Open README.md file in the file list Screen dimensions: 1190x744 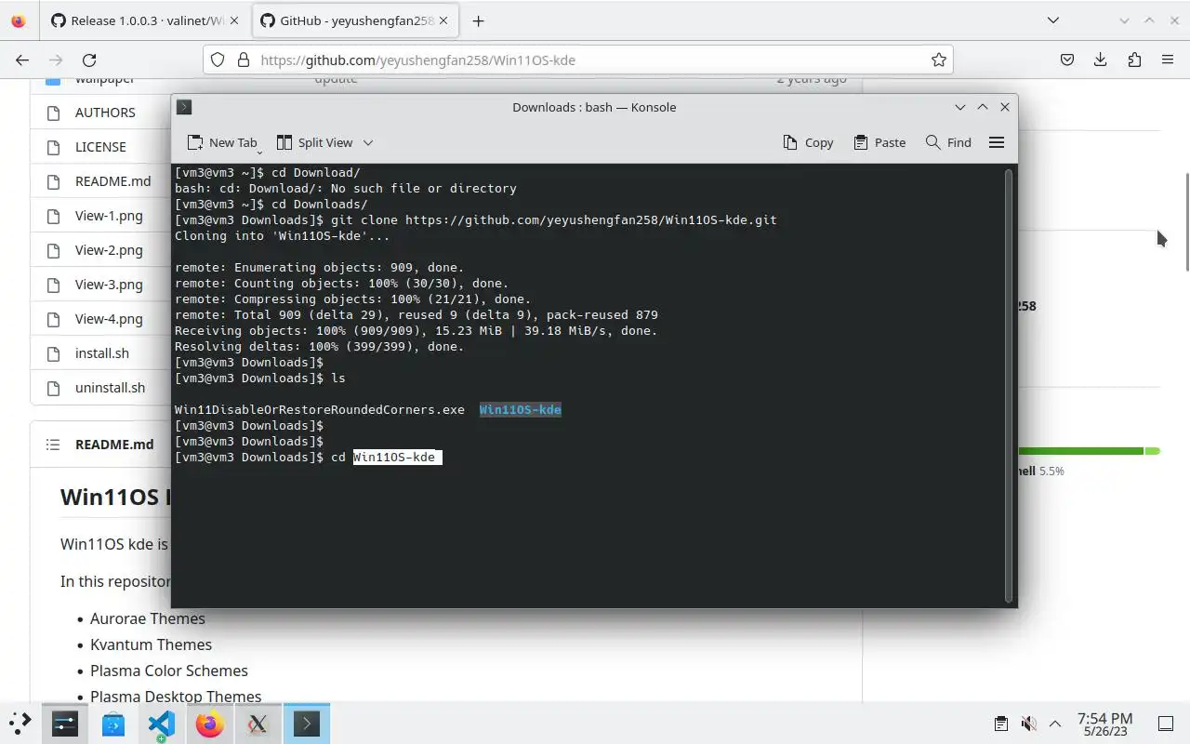coord(112,181)
